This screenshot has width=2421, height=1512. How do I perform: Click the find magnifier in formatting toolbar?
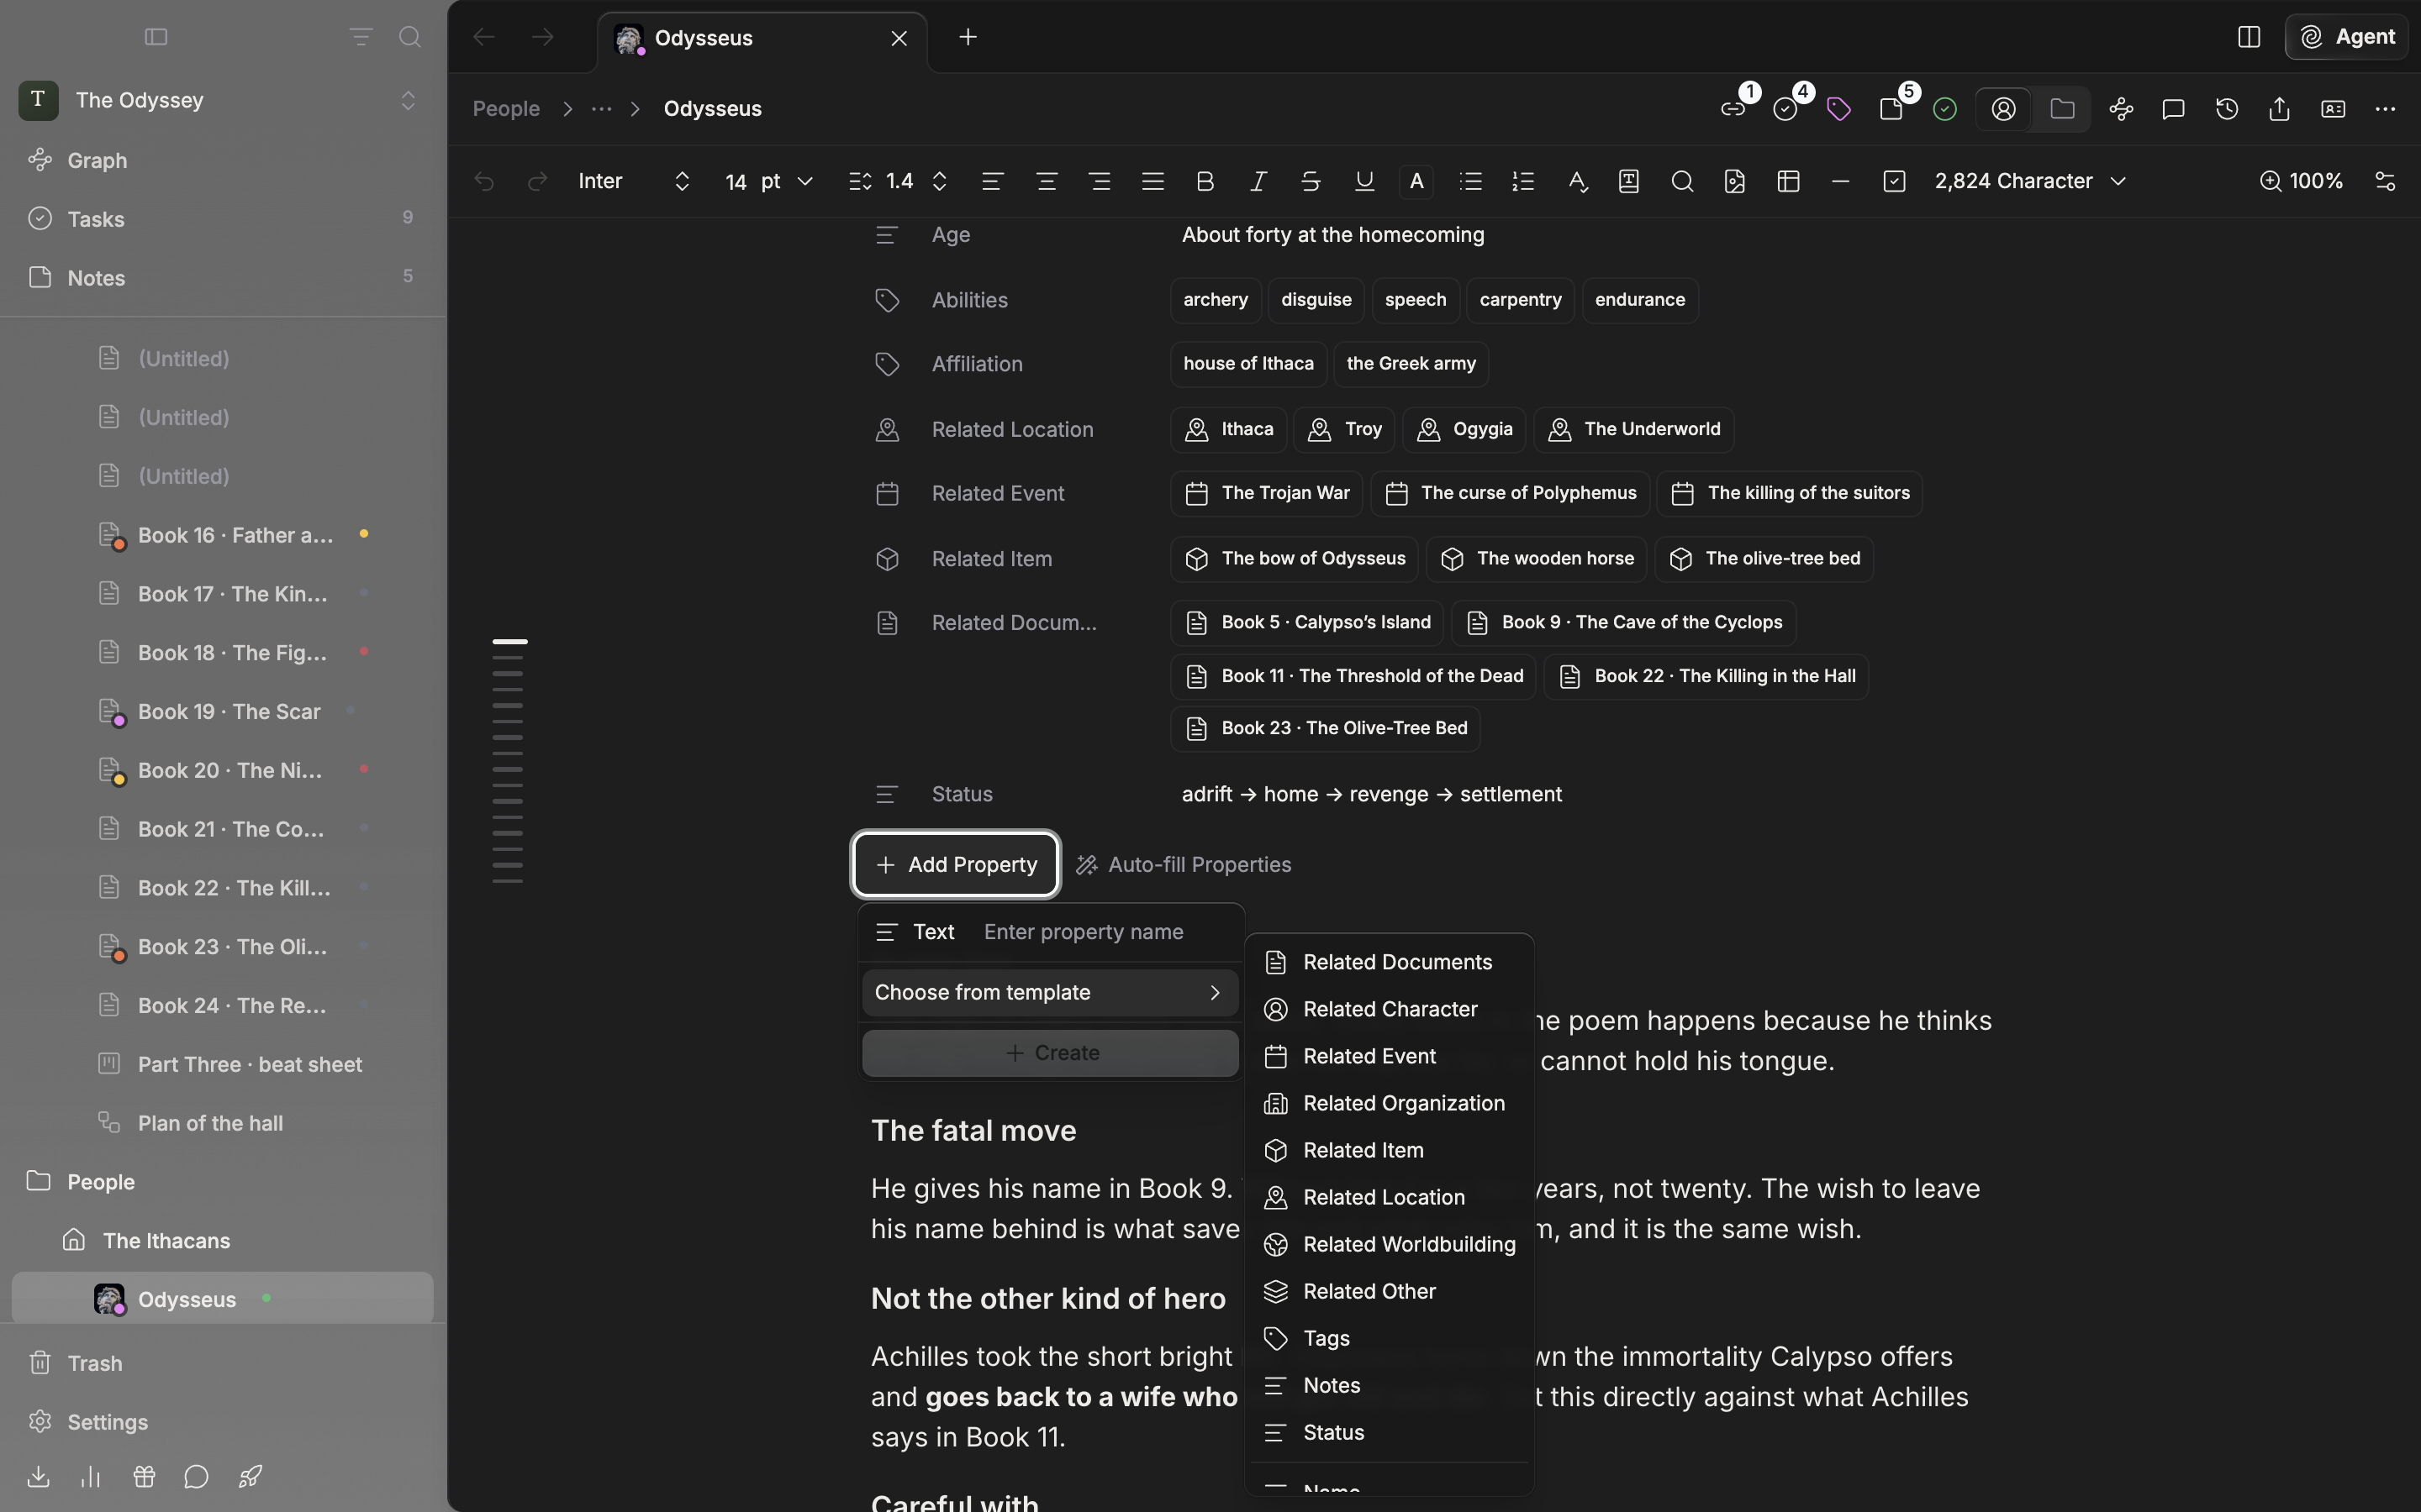1683,181
